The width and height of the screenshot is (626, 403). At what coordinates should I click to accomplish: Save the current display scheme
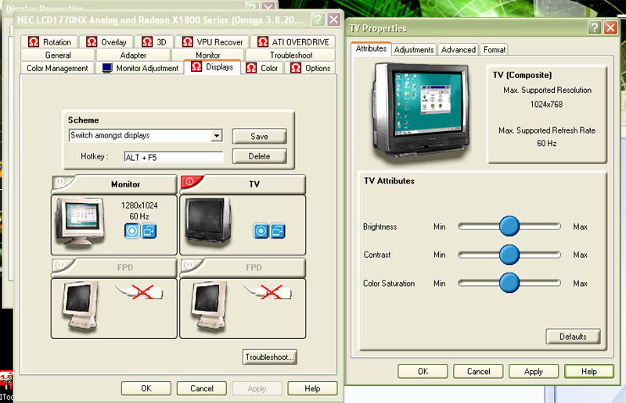click(x=259, y=137)
